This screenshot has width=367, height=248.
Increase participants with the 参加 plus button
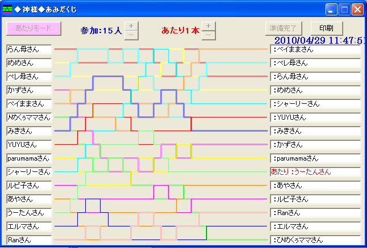point(131,26)
